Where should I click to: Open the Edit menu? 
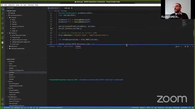pos(5,5)
